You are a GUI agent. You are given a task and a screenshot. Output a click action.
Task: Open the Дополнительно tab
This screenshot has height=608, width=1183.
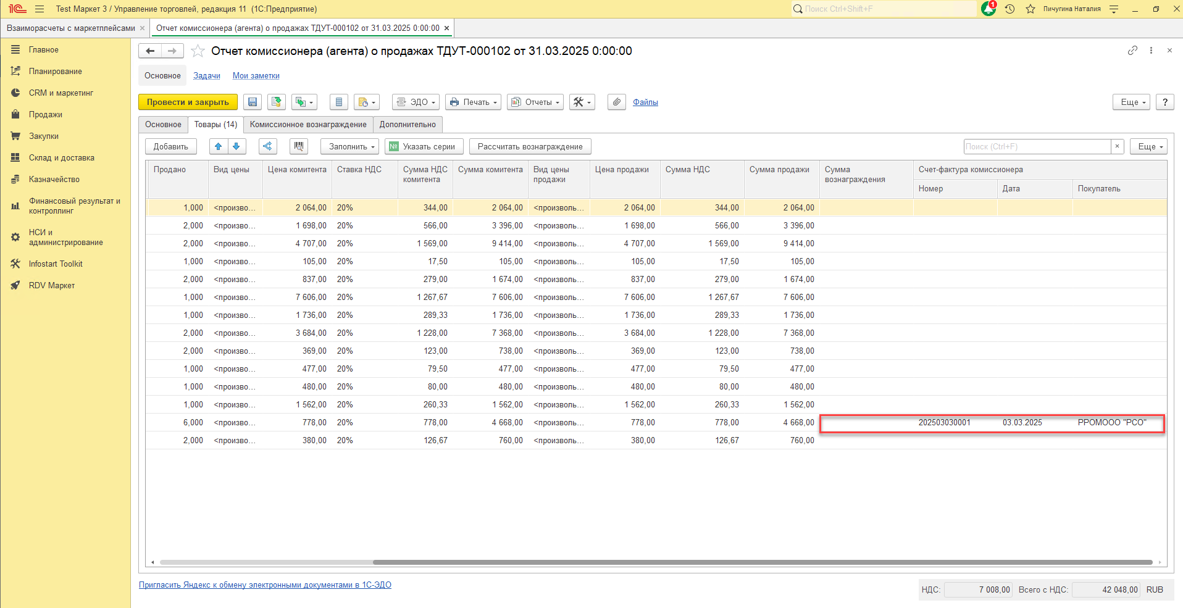tap(408, 125)
